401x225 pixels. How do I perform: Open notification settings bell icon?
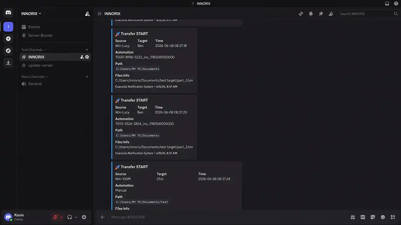pyautogui.click(x=311, y=14)
